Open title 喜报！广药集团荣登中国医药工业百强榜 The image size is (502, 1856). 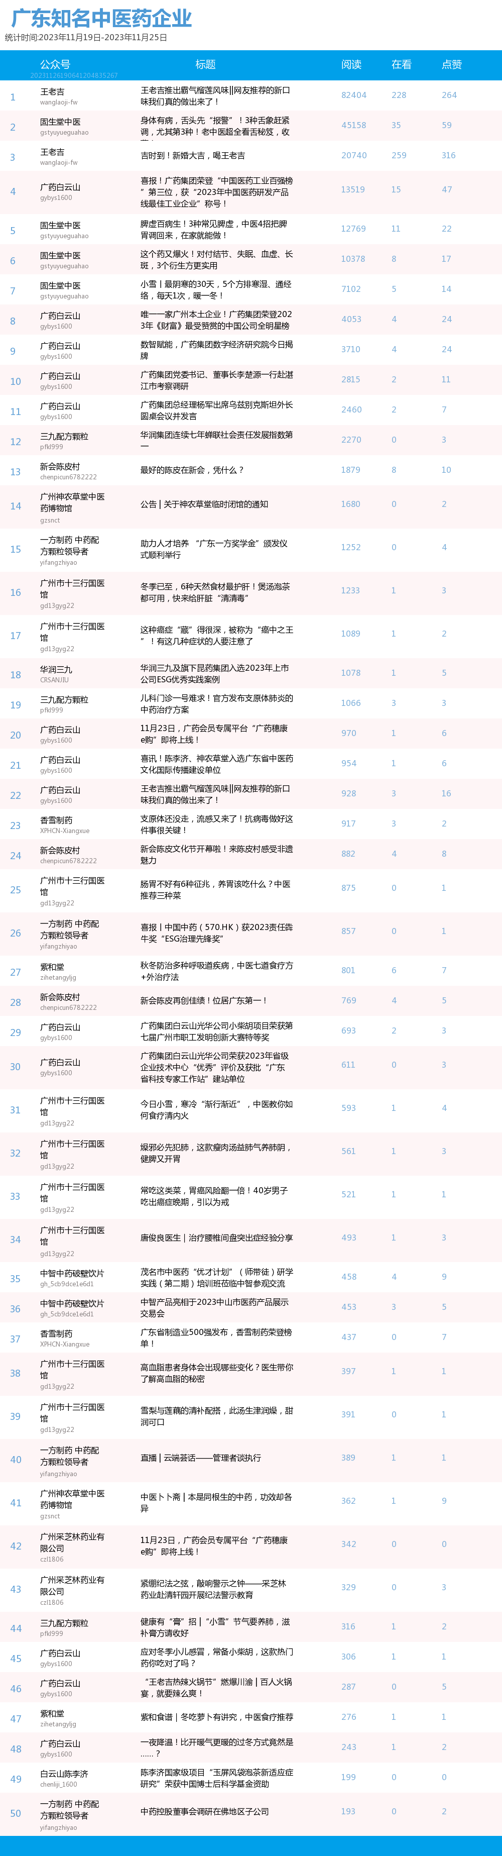point(217,192)
